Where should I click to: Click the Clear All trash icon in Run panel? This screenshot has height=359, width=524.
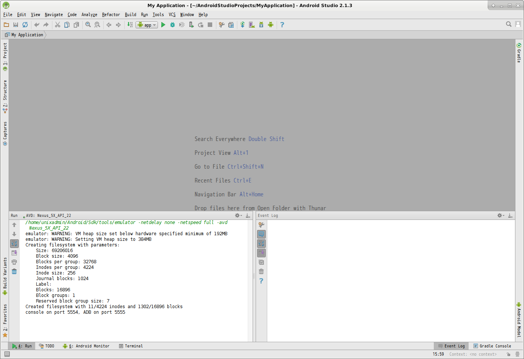pos(14,271)
